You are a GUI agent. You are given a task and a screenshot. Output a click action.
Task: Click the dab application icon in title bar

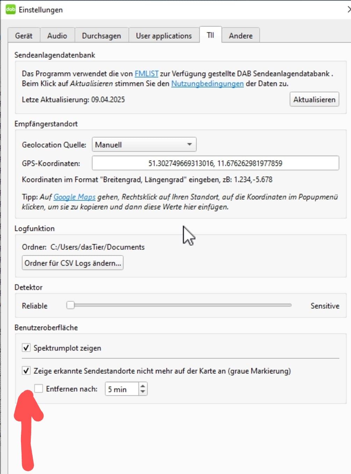click(10, 9)
